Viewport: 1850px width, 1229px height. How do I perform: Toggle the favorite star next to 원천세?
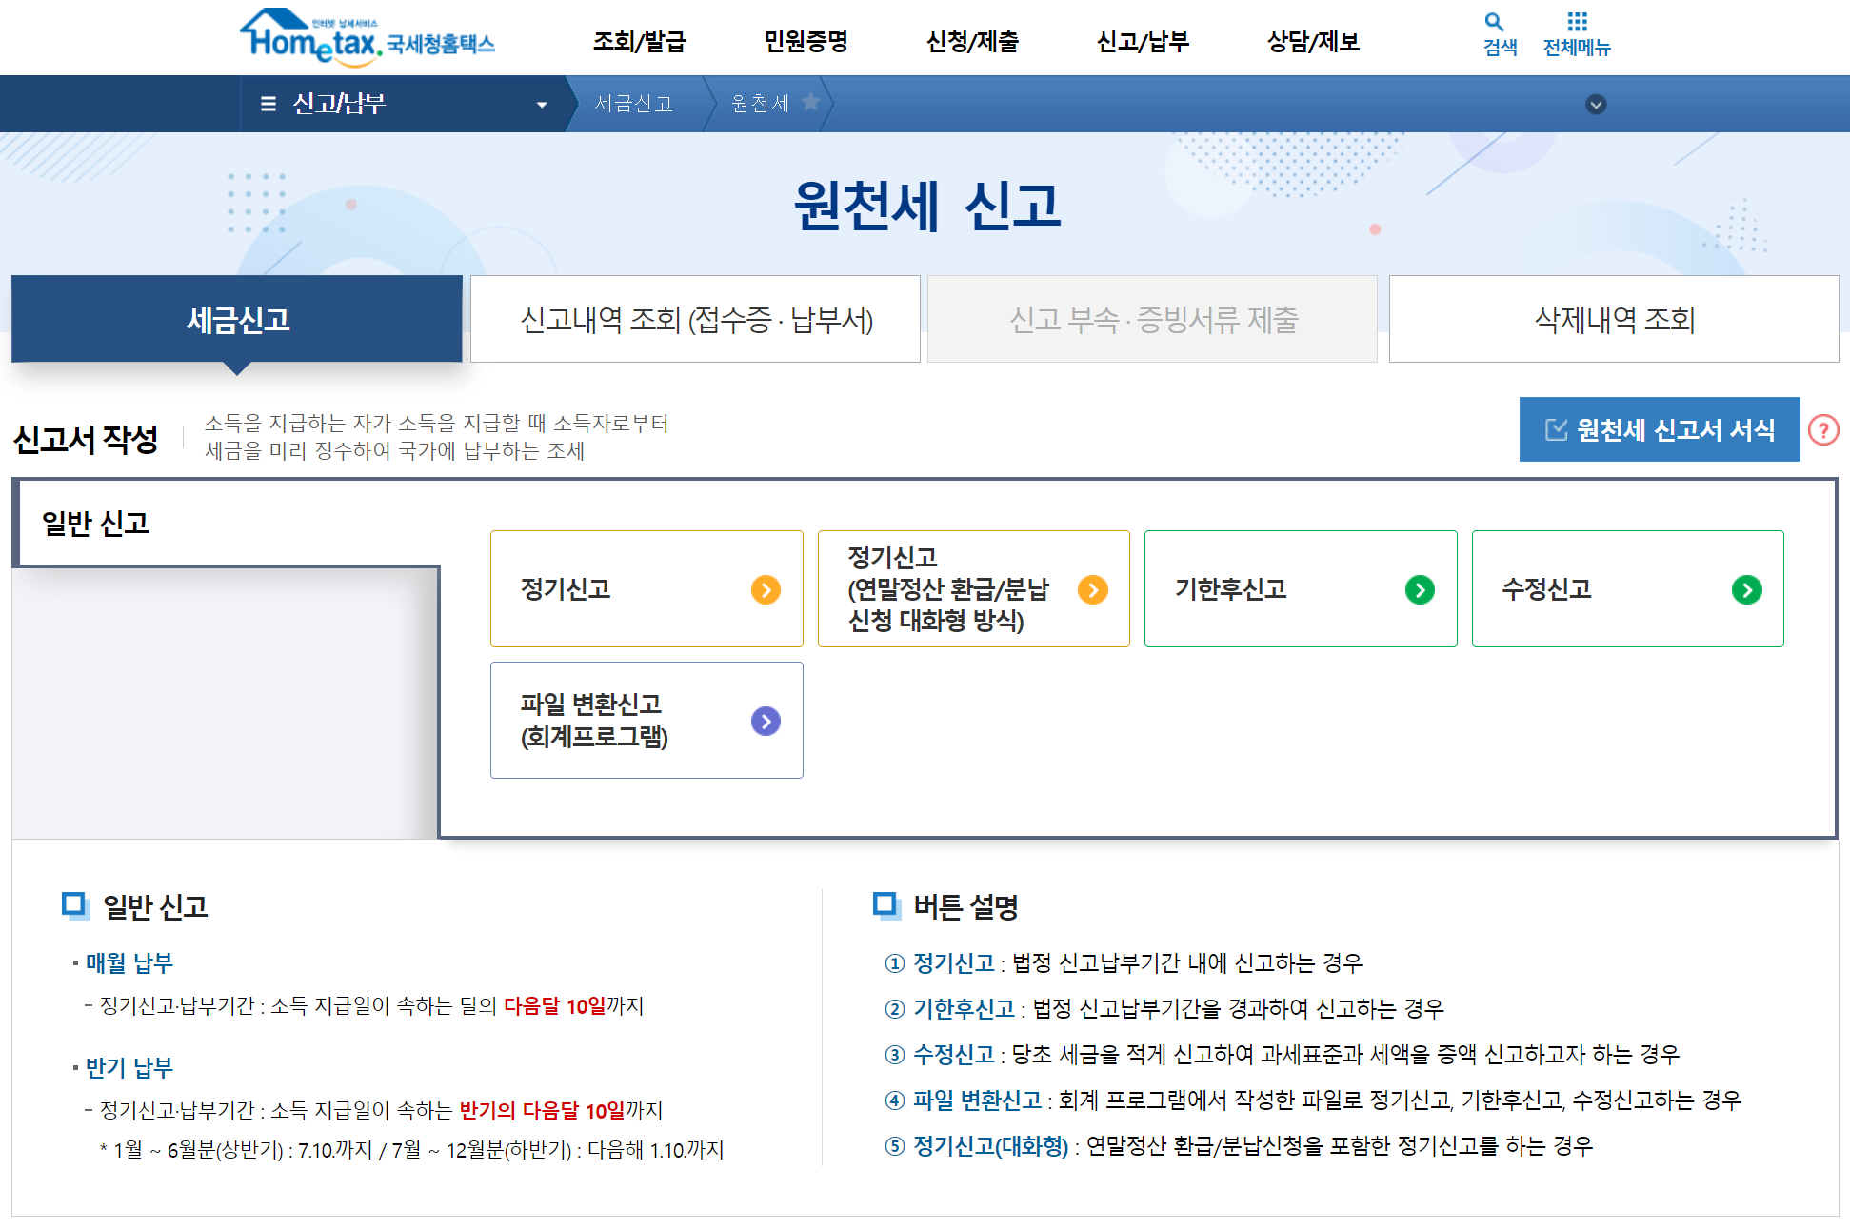point(810,102)
